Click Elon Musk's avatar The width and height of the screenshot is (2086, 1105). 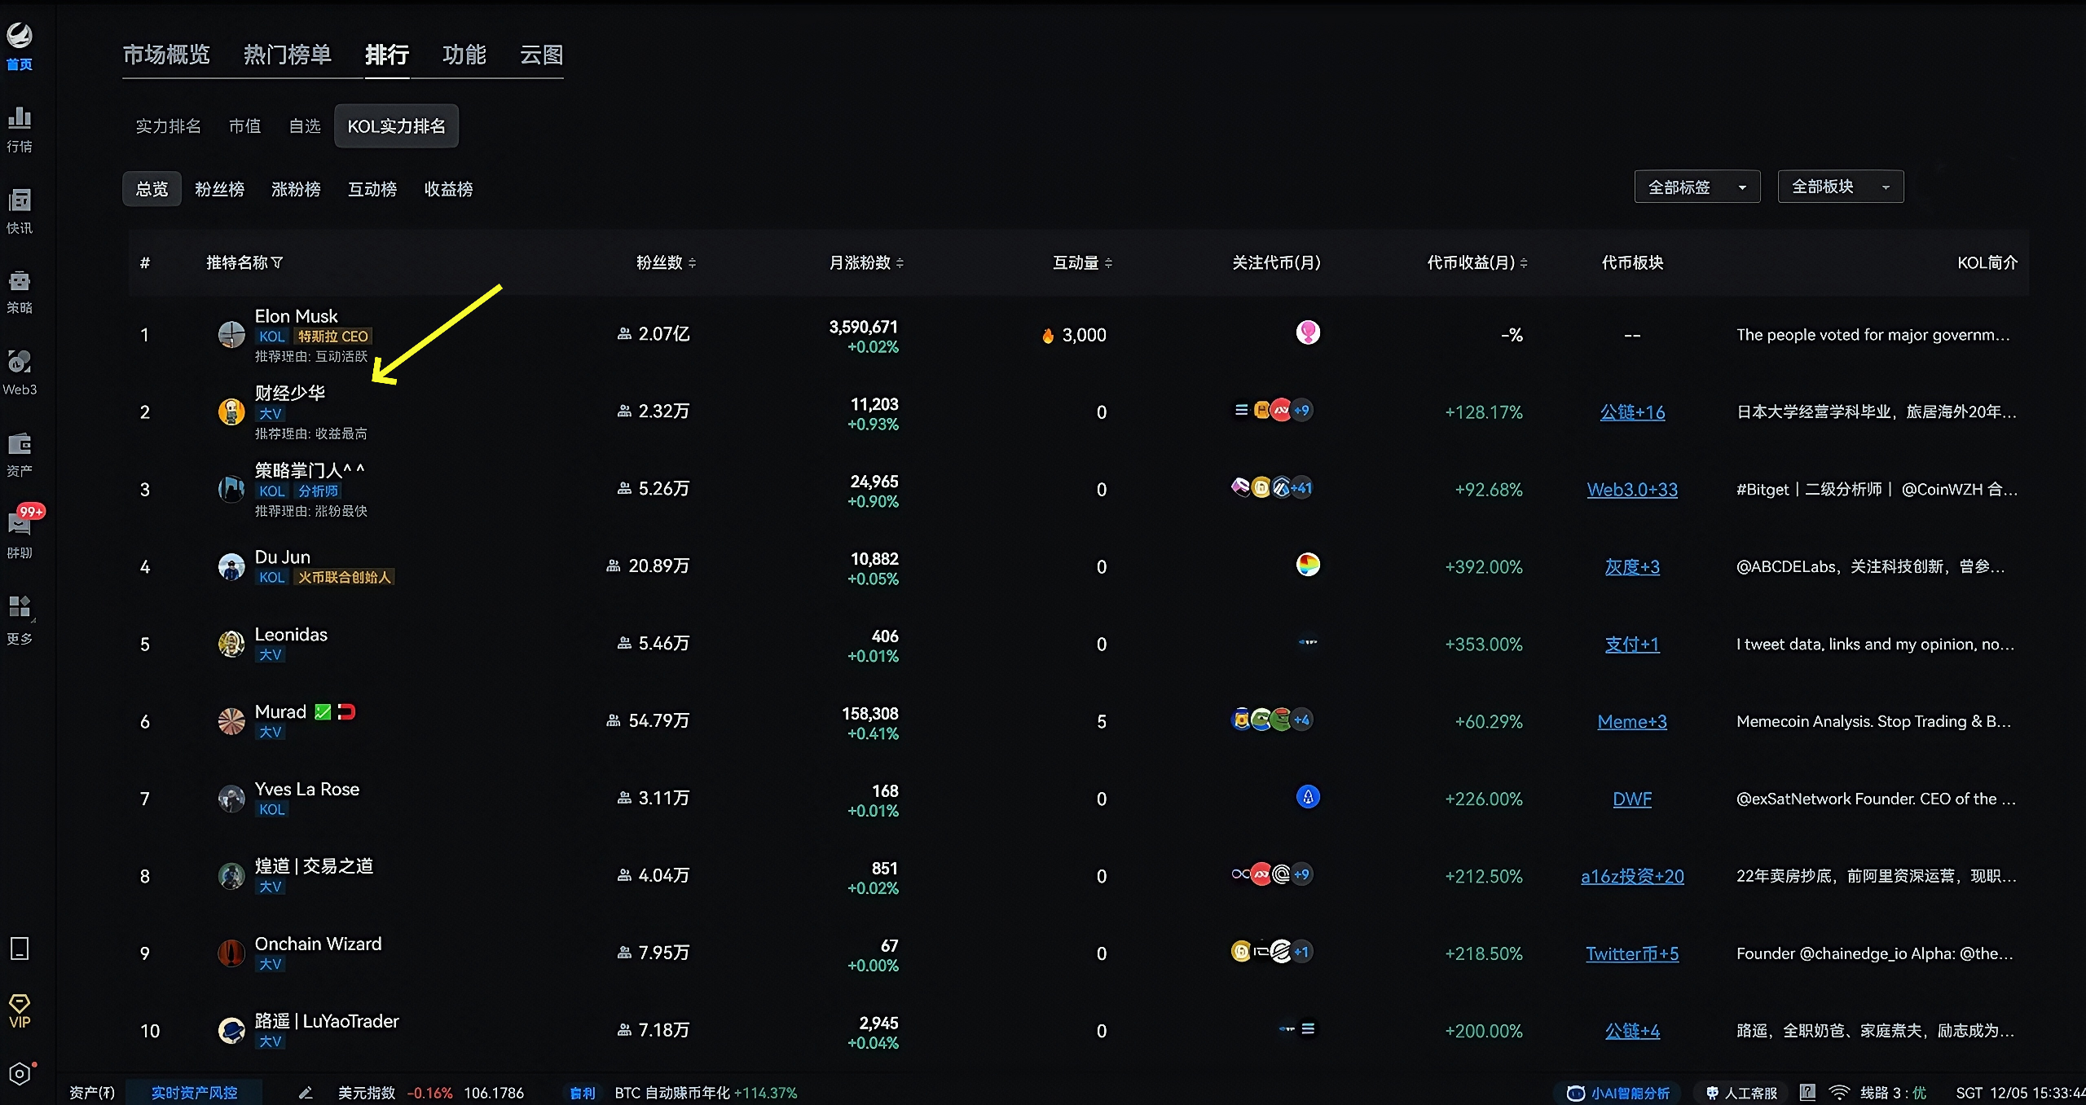231,334
